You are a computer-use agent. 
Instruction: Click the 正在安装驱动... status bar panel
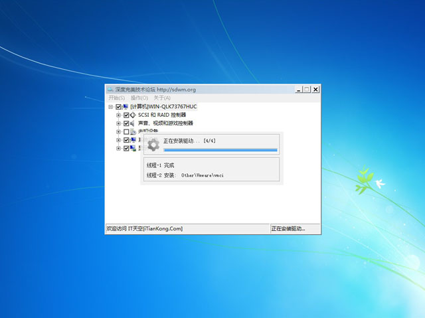click(x=295, y=228)
